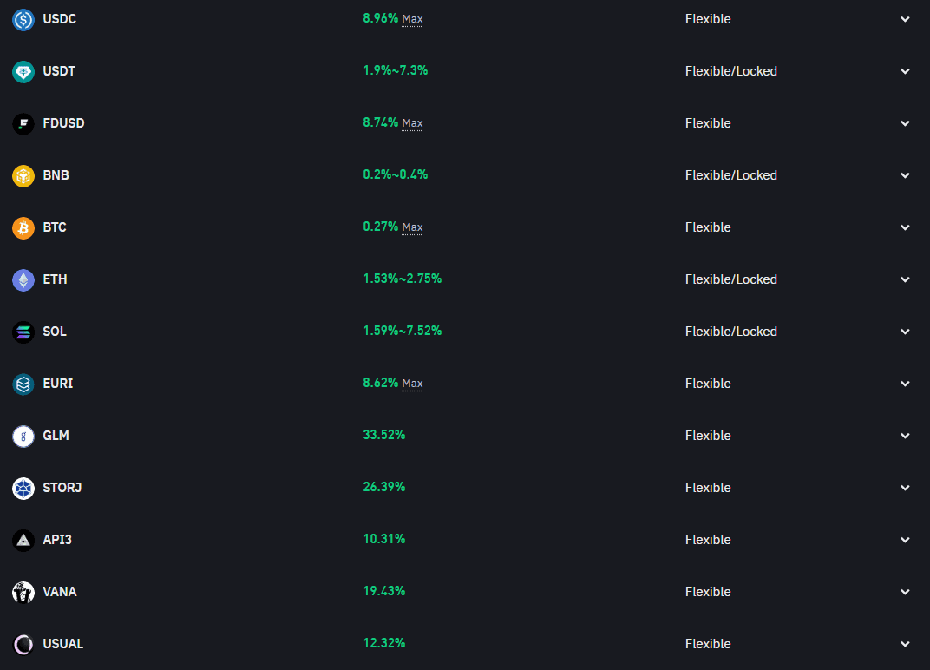Expand the GLM row chevron
This screenshot has width=930, height=670.
point(905,436)
